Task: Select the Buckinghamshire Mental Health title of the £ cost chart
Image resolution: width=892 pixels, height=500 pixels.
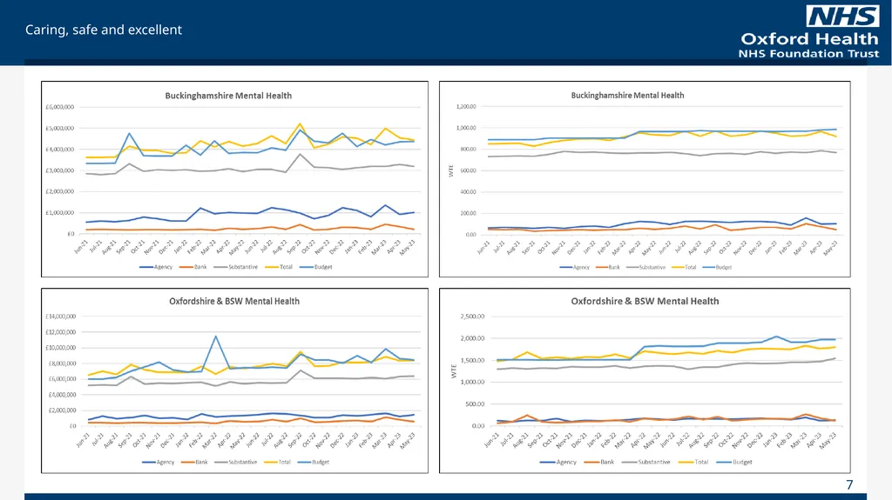Action: pos(228,96)
